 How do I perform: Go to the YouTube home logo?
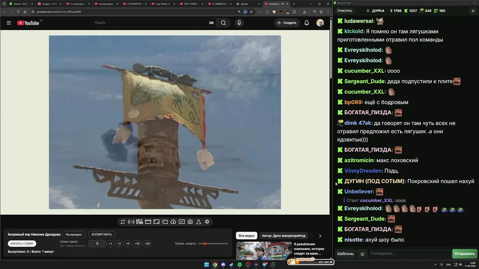tap(28, 23)
